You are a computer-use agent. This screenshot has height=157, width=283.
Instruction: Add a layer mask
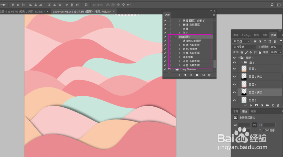[x=256, y=105]
